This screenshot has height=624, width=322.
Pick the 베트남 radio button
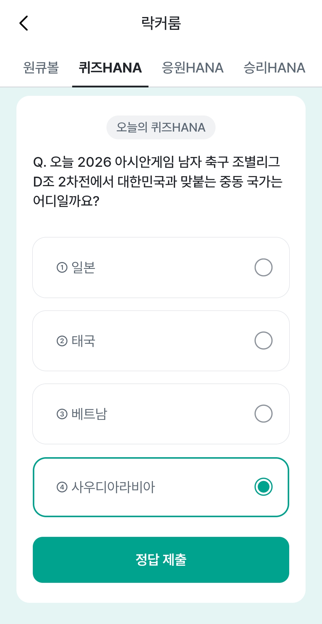point(264,414)
